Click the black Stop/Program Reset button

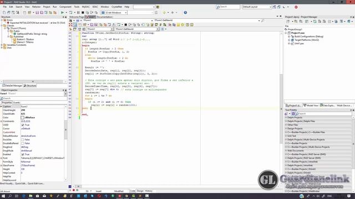point(83,13)
